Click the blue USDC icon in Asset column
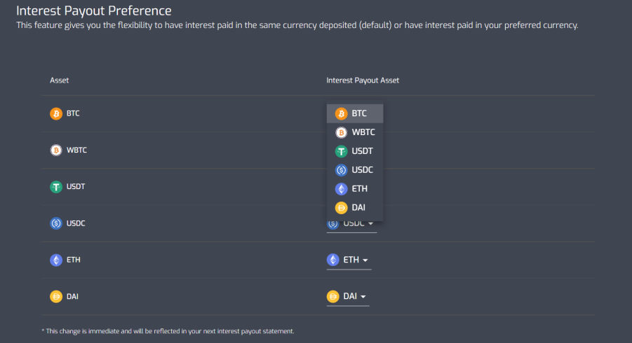Screen dimensions: 632x343 tap(56, 223)
